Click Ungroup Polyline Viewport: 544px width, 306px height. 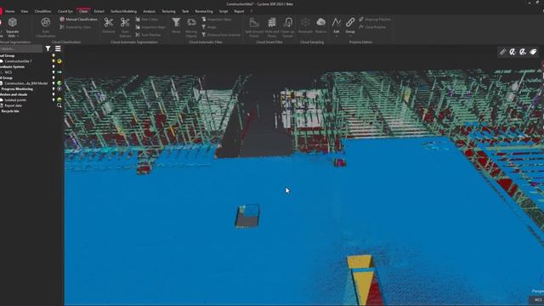point(375,20)
